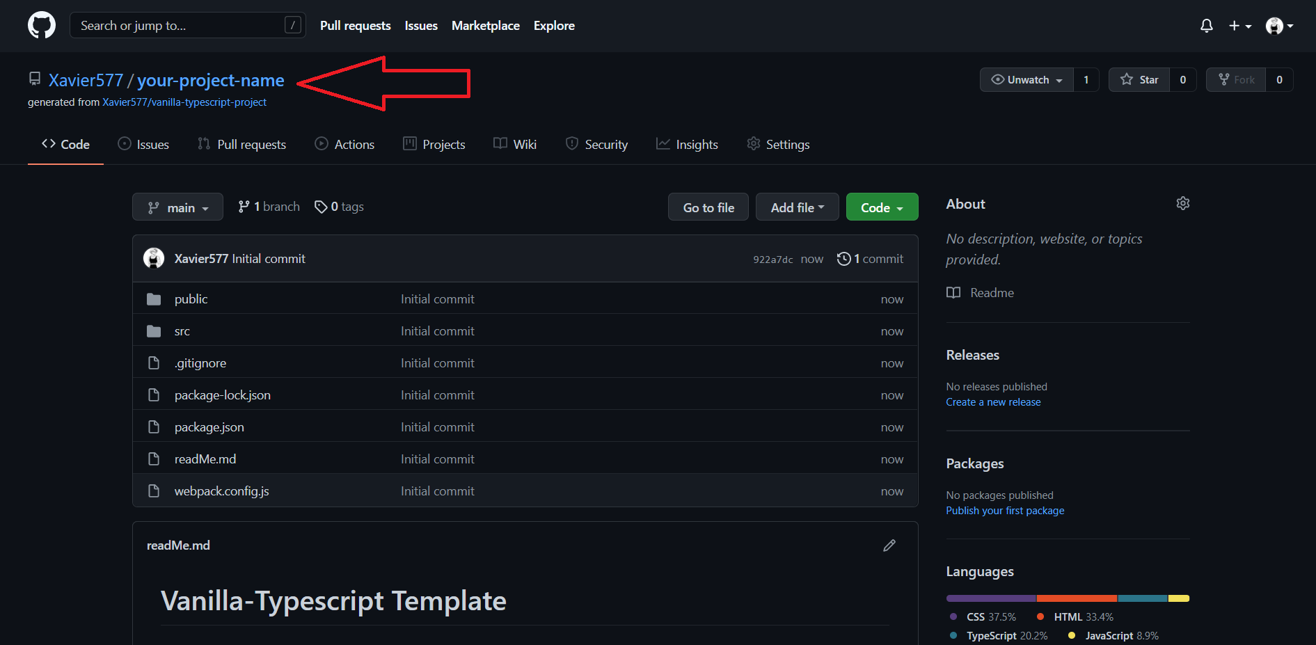Open commit hash 922a7dc
The image size is (1316, 645).
[772, 260]
